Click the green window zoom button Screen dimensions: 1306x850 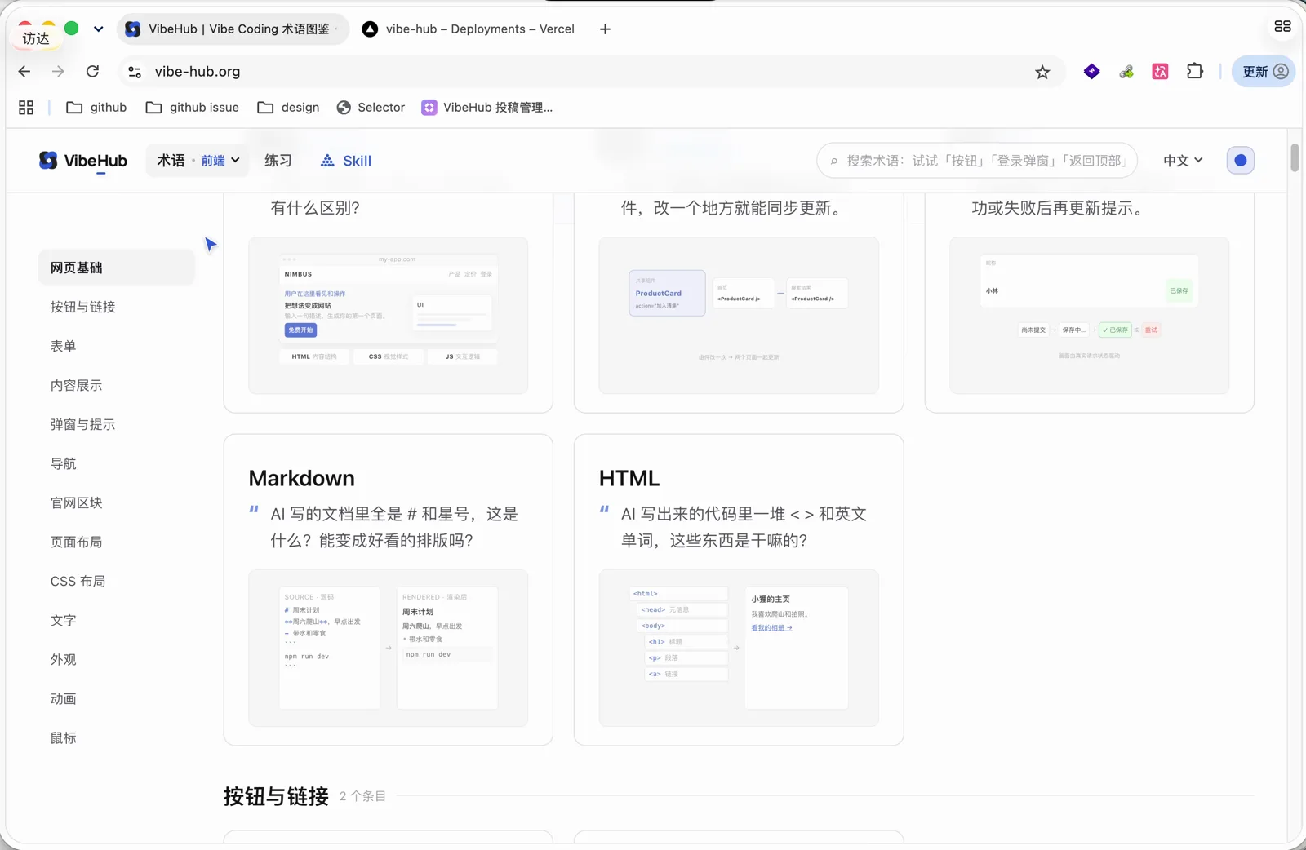pos(72,29)
